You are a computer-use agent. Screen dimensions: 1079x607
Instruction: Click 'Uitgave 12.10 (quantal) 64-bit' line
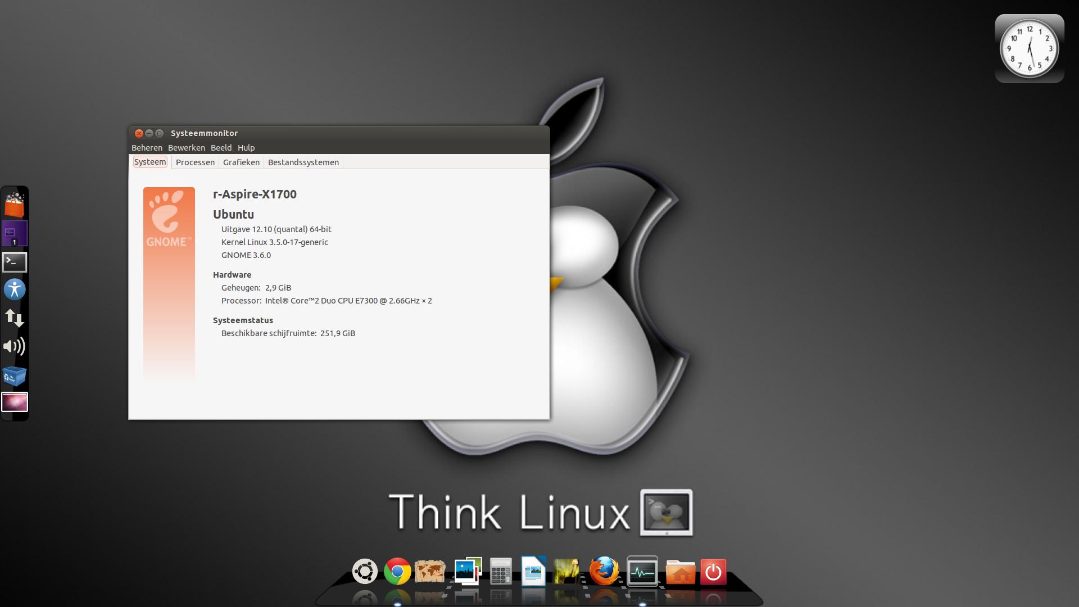pyautogui.click(x=276, y=229)
